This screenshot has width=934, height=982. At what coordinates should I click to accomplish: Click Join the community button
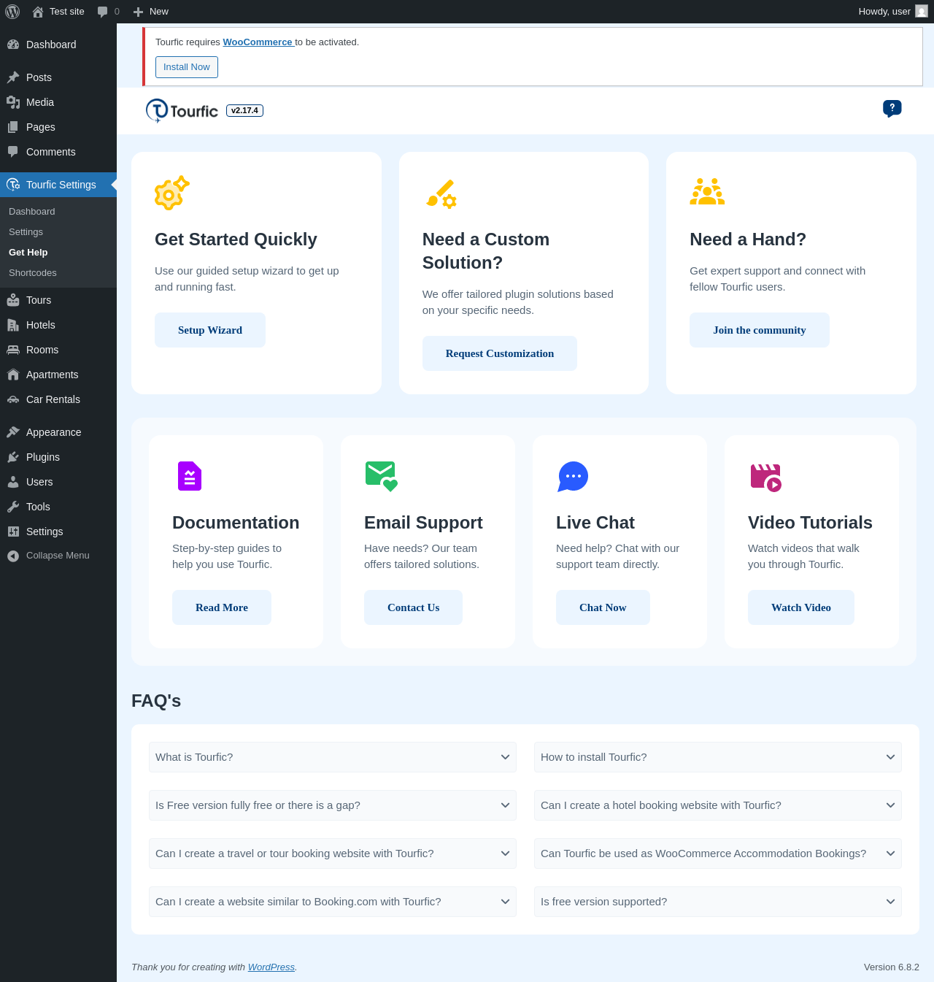point(760,330)
